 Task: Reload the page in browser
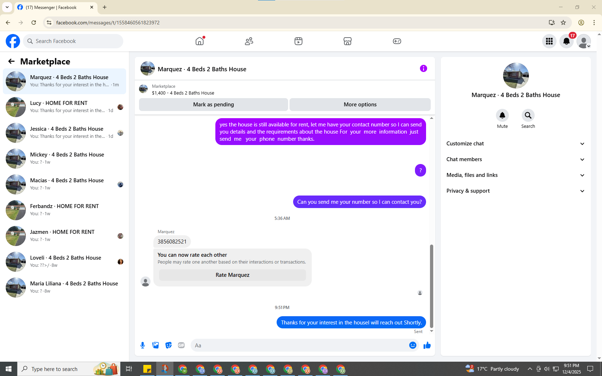pos(34,23)
